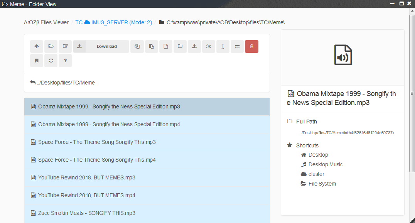Viewport: 415px width, 223px height.
Task: Create a new folder with toolbar icon
Action: [180, 46]
